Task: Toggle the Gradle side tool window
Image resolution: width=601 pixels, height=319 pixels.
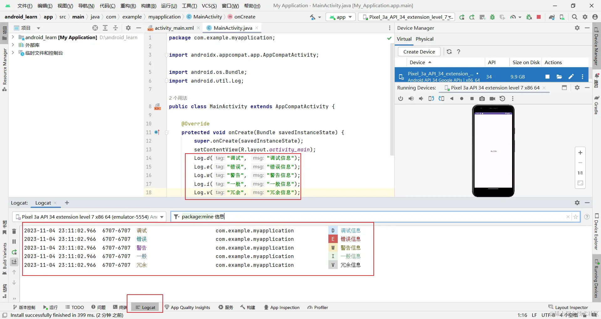Action: 597,105
